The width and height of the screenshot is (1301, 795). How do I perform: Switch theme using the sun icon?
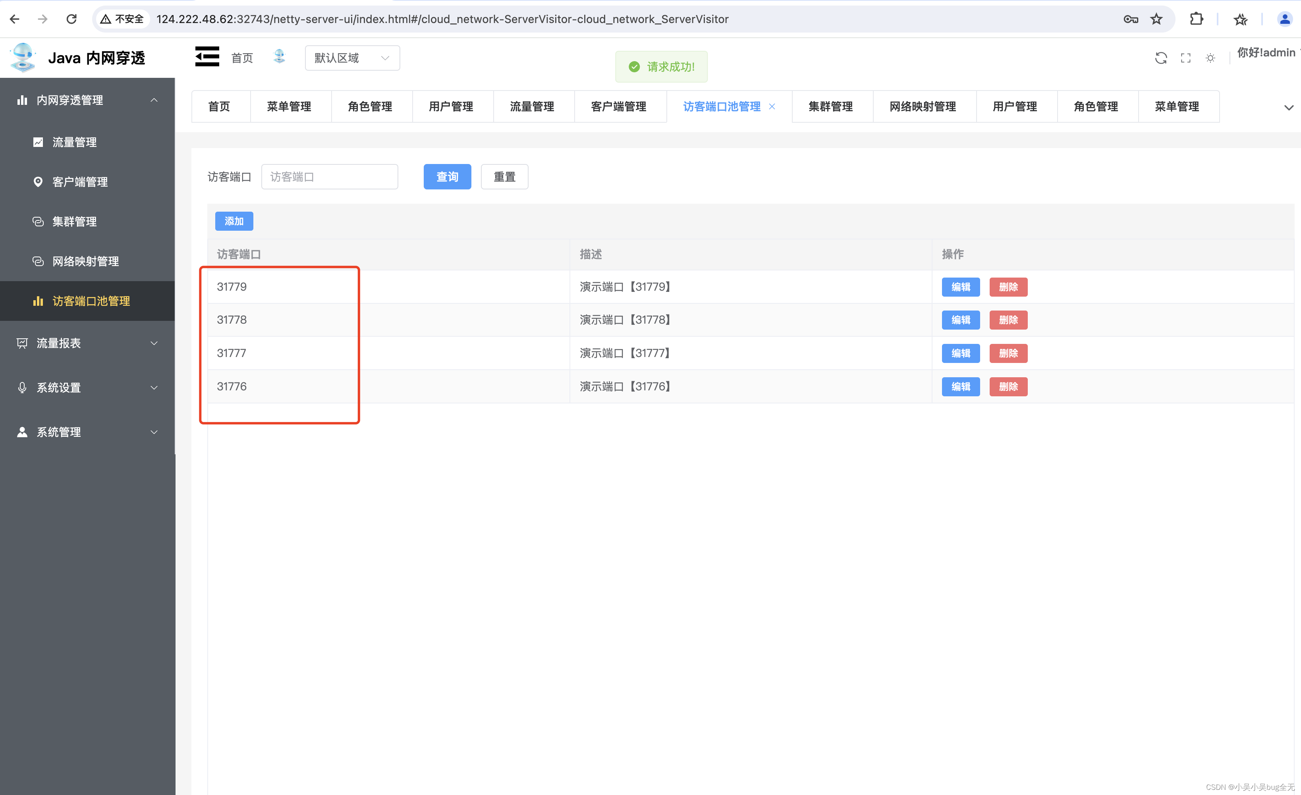coord(1211,58)
